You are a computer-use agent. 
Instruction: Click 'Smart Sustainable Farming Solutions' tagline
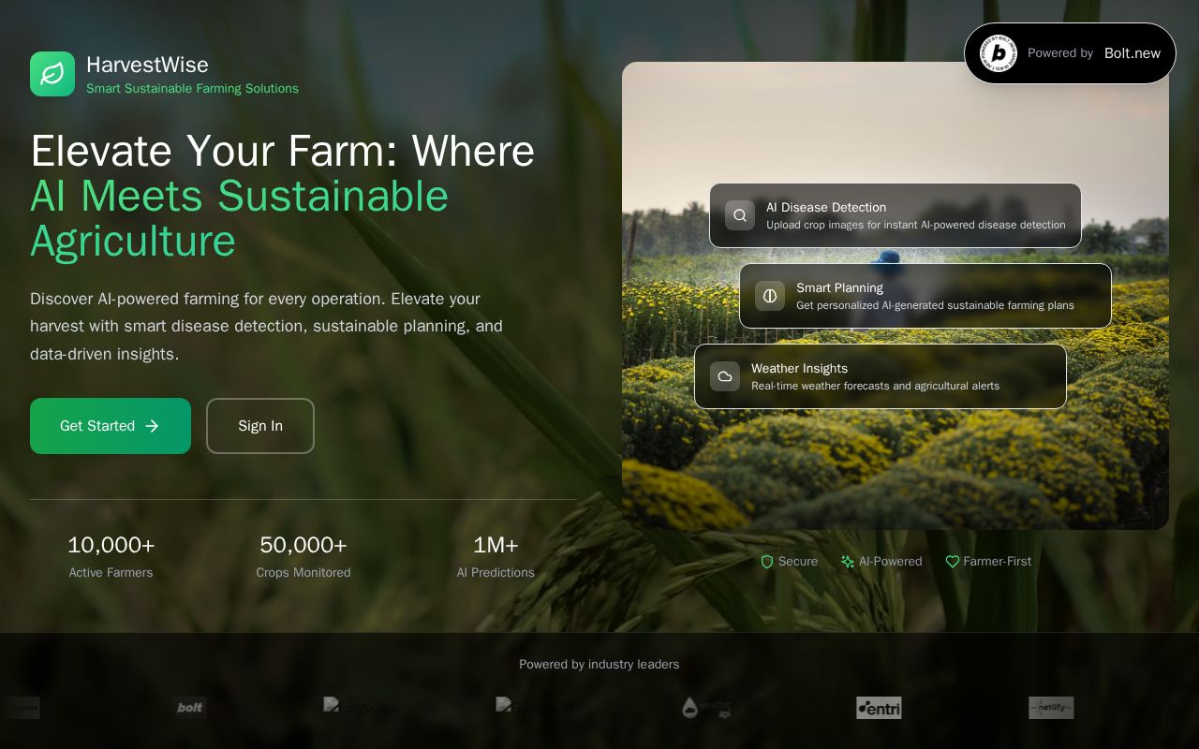(192, 89)
